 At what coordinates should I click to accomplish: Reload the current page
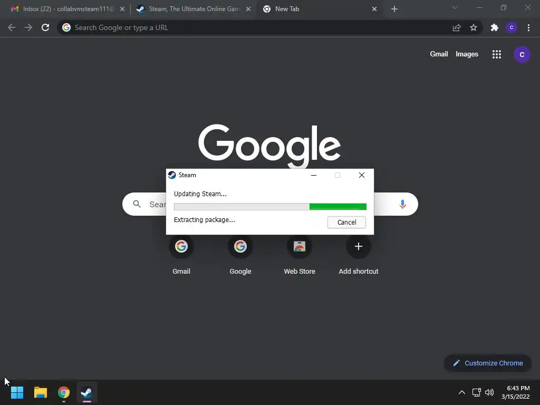click(45, 27)
